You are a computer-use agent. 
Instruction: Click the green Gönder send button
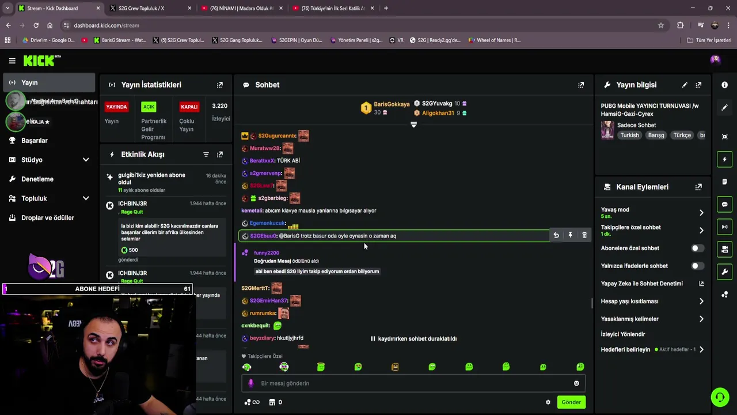(571, 402)
